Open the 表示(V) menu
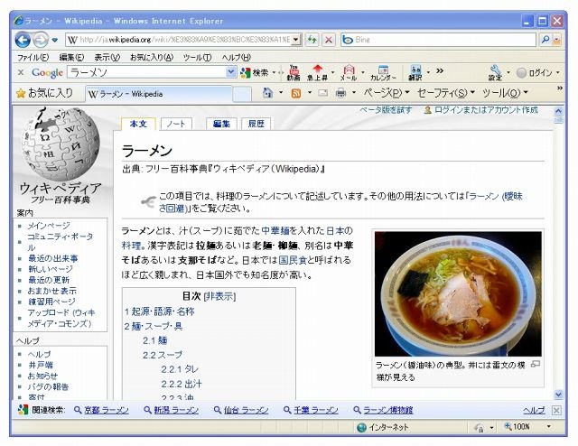578x446 pixels. coord(107,57)
